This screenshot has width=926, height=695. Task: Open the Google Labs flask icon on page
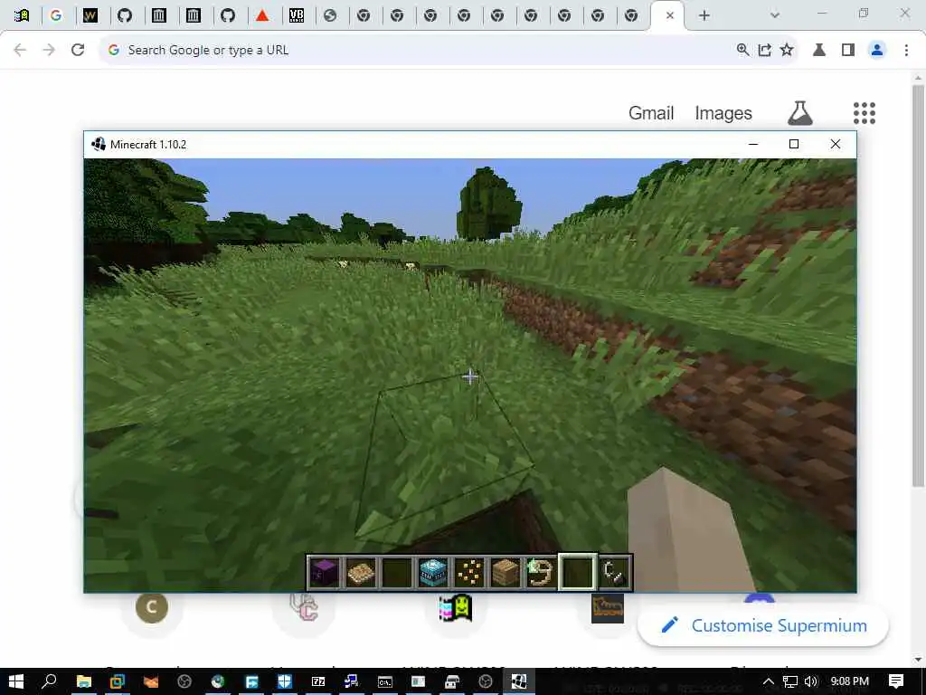800,113
